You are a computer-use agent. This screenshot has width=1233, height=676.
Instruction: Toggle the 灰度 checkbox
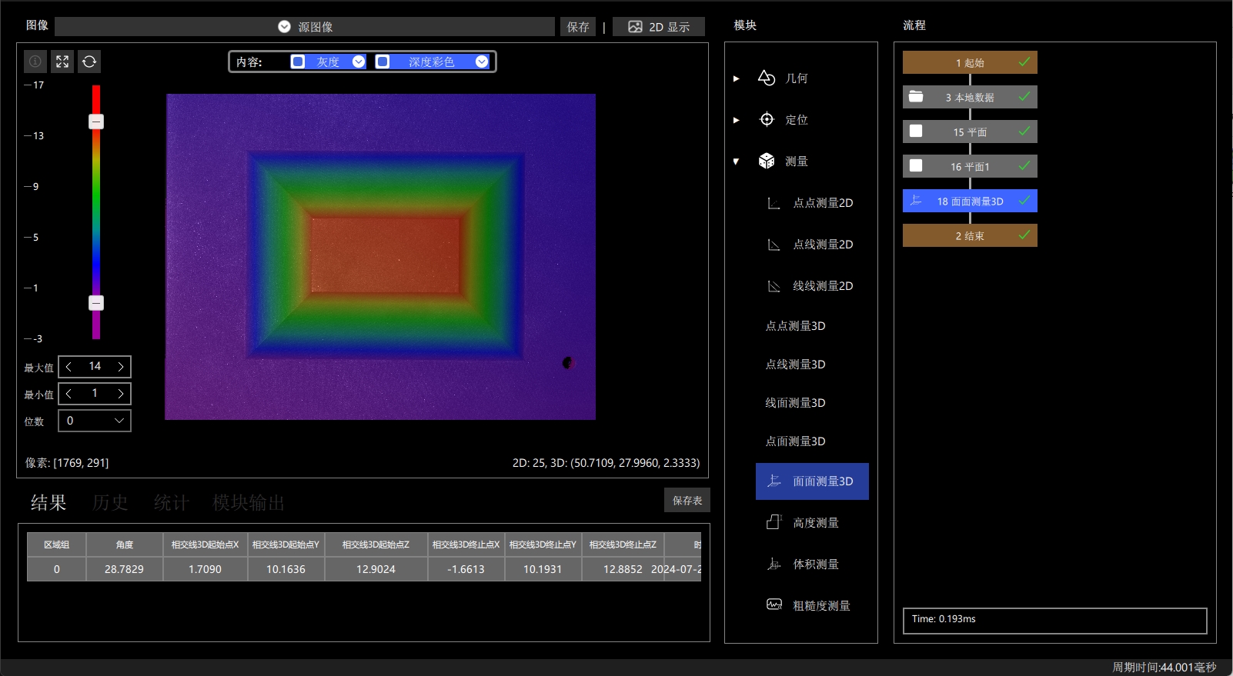298,62
